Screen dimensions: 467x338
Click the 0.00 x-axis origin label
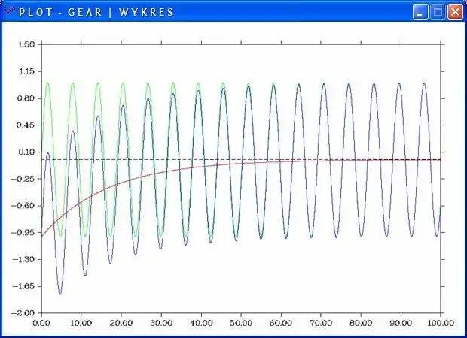[41, 323]
